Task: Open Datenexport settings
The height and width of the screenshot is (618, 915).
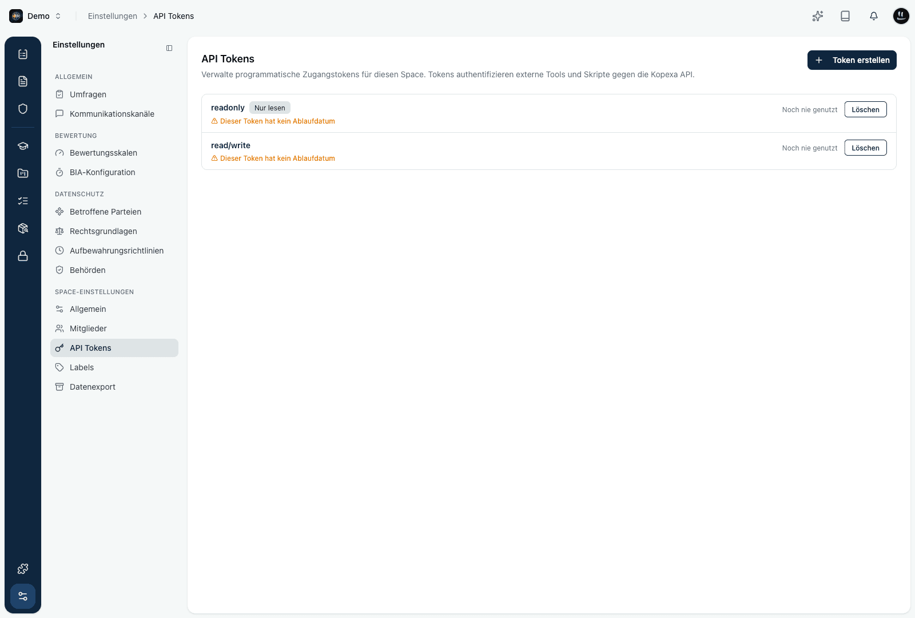Action: click(114, 387)
